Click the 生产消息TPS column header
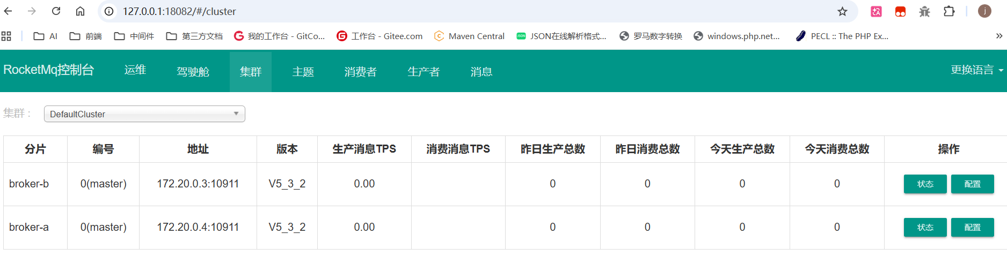This screenshot has width=1007, height=279. click(364, 149)
